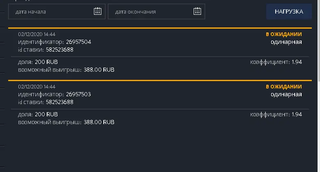The image size is (320, 172).
Task: Click the vertical scrollbar on the right edge
Action: tap(319, 41)
